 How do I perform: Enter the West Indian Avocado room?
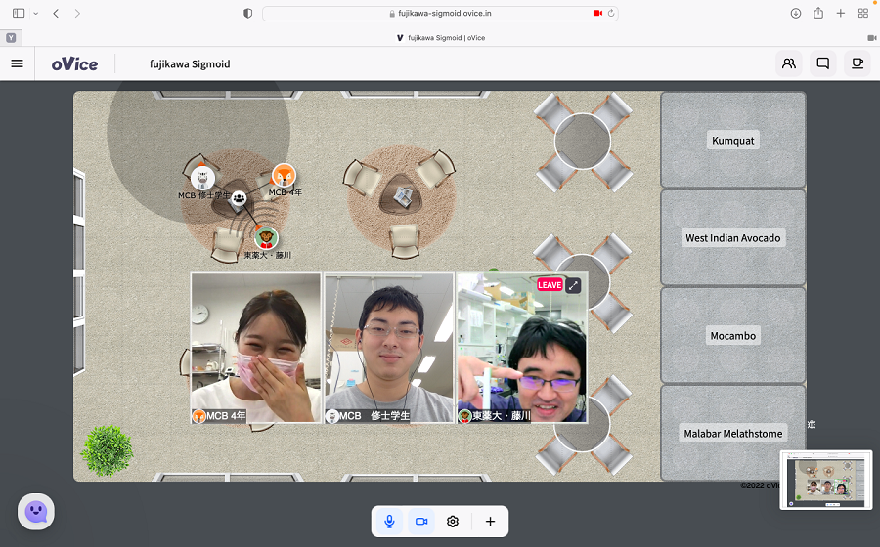pyautogui.click(x=733, y=237)
